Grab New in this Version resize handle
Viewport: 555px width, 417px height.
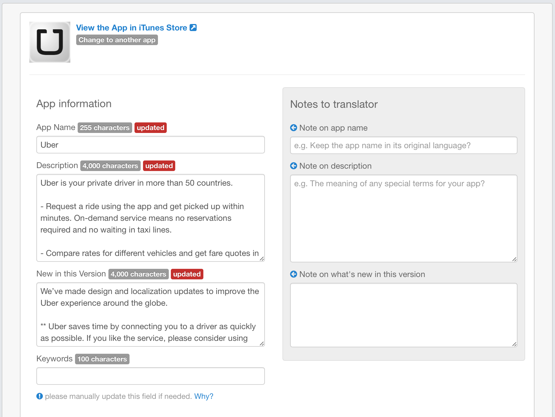(x=262, y=343)
